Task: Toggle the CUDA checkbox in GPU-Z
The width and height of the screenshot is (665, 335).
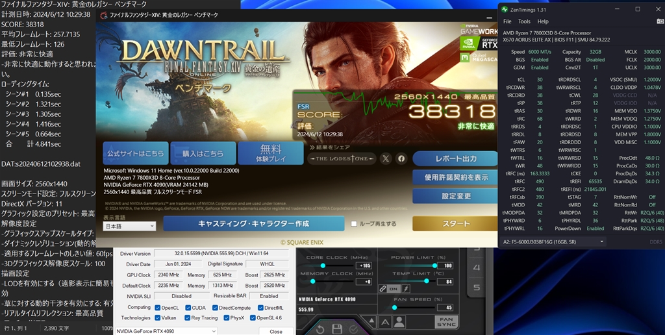Action: point(188,308)
